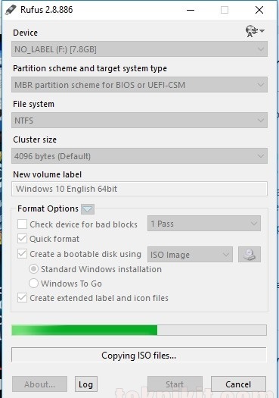
Task: Toggle the Format Options advanced arrow button
Action: [x=88, y=209]
